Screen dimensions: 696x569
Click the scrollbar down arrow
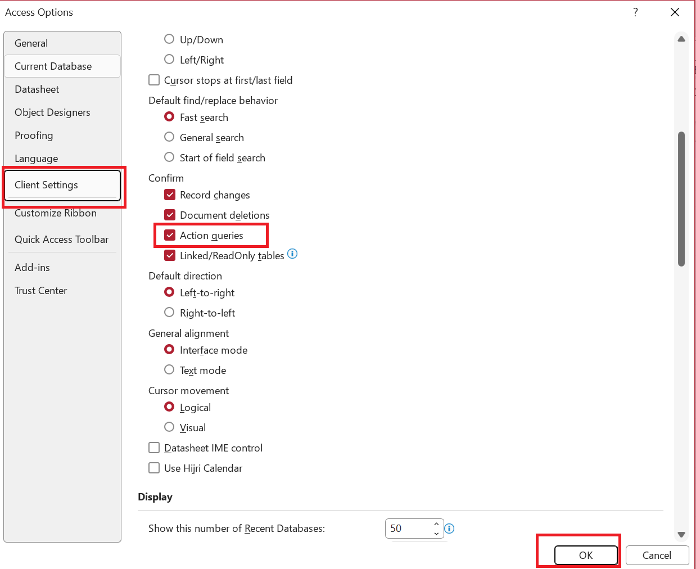point(681,535)
